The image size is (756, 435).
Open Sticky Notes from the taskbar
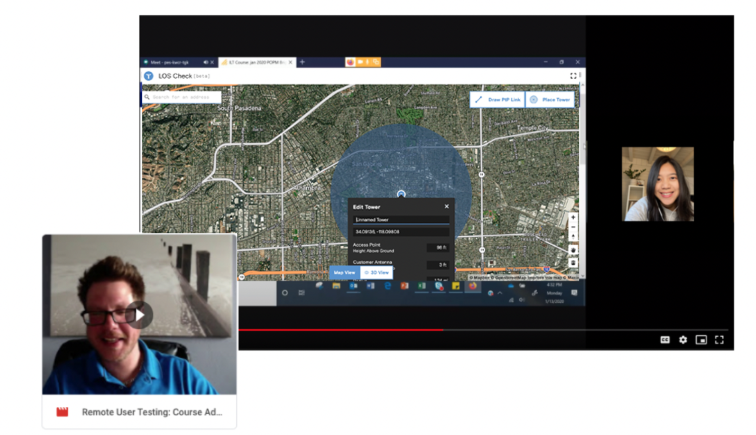click(x=456, y=286)
